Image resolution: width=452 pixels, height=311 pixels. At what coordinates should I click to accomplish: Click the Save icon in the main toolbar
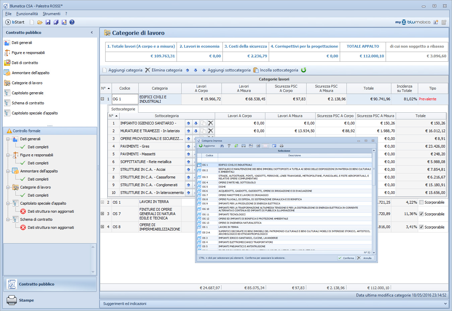click(x=48, y=22)
